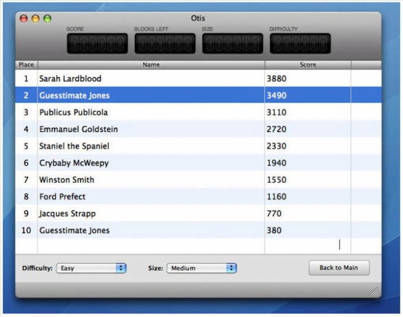Click the score value 3490
This screenshot has width=403, height=317.
277,95
